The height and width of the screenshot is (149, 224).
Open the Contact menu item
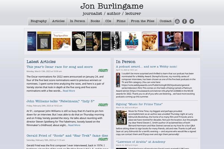click(x=165, y=21)
